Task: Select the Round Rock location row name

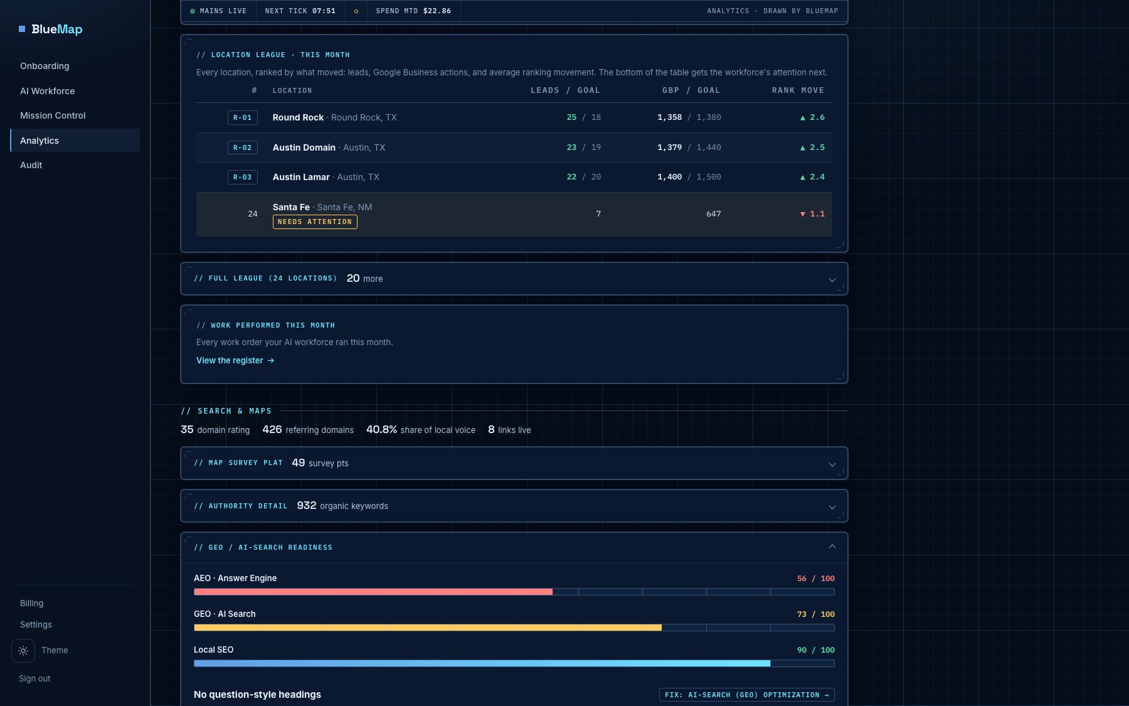Action: 298,117
